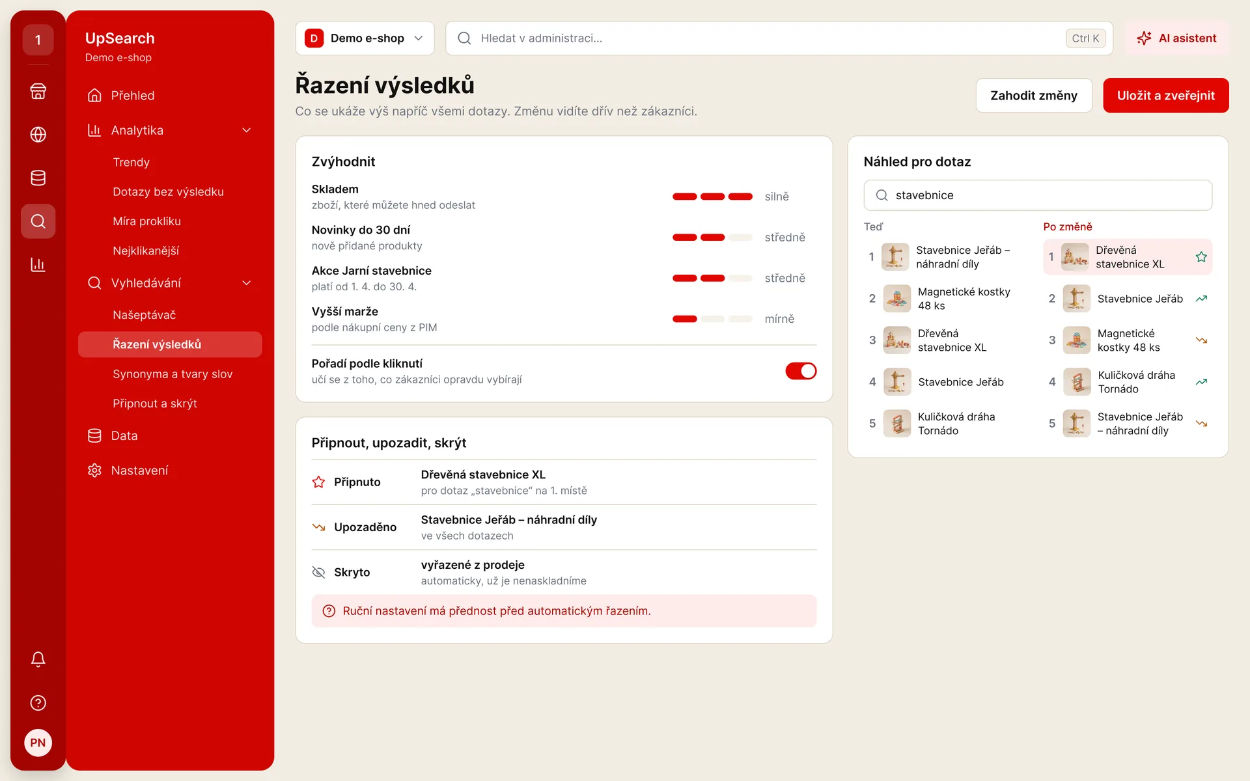Toggle Pořadí podle kliknutí switch
Viewport: 1250px width, 781px height.
(x=801, y=371)
